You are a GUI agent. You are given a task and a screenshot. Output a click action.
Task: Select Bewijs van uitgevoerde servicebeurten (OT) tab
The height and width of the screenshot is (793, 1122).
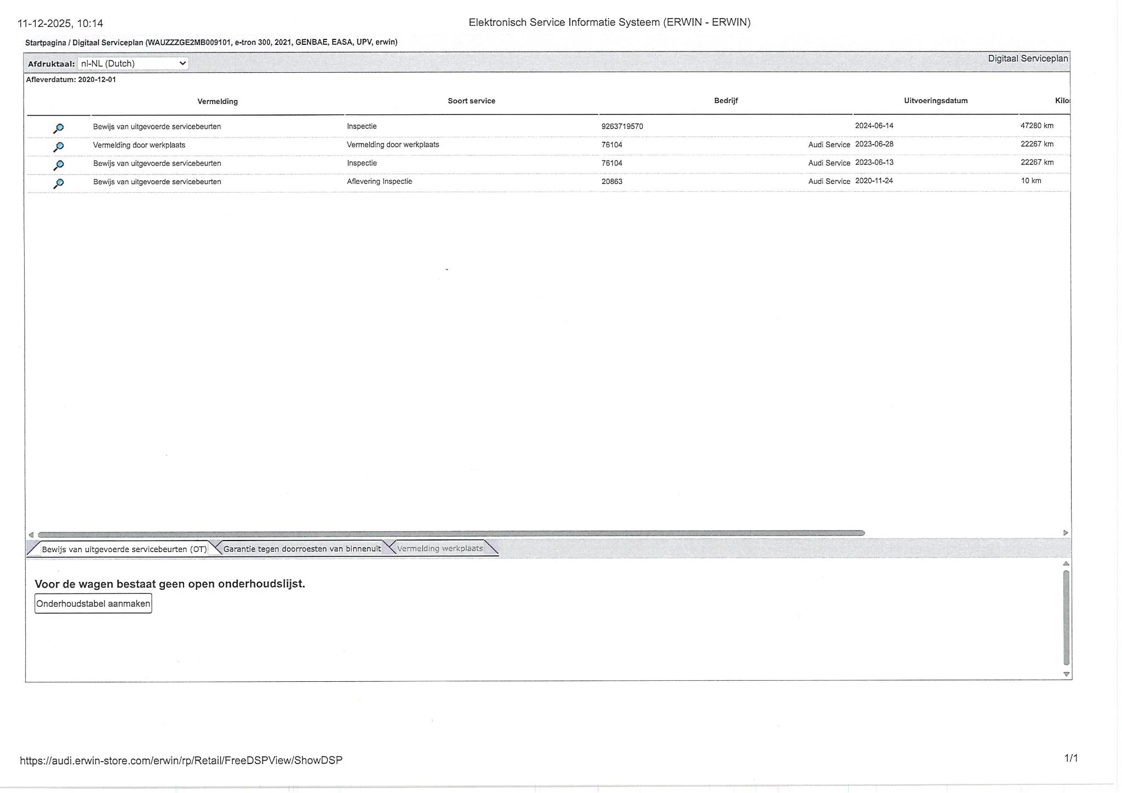(x=124, y=549)
